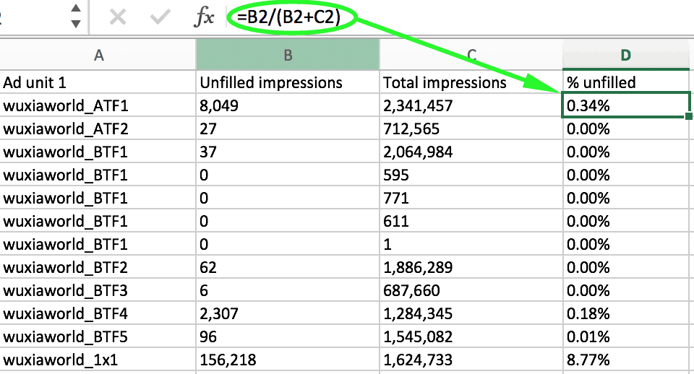Select unfilled impressions value 2,307

point(288,313)
